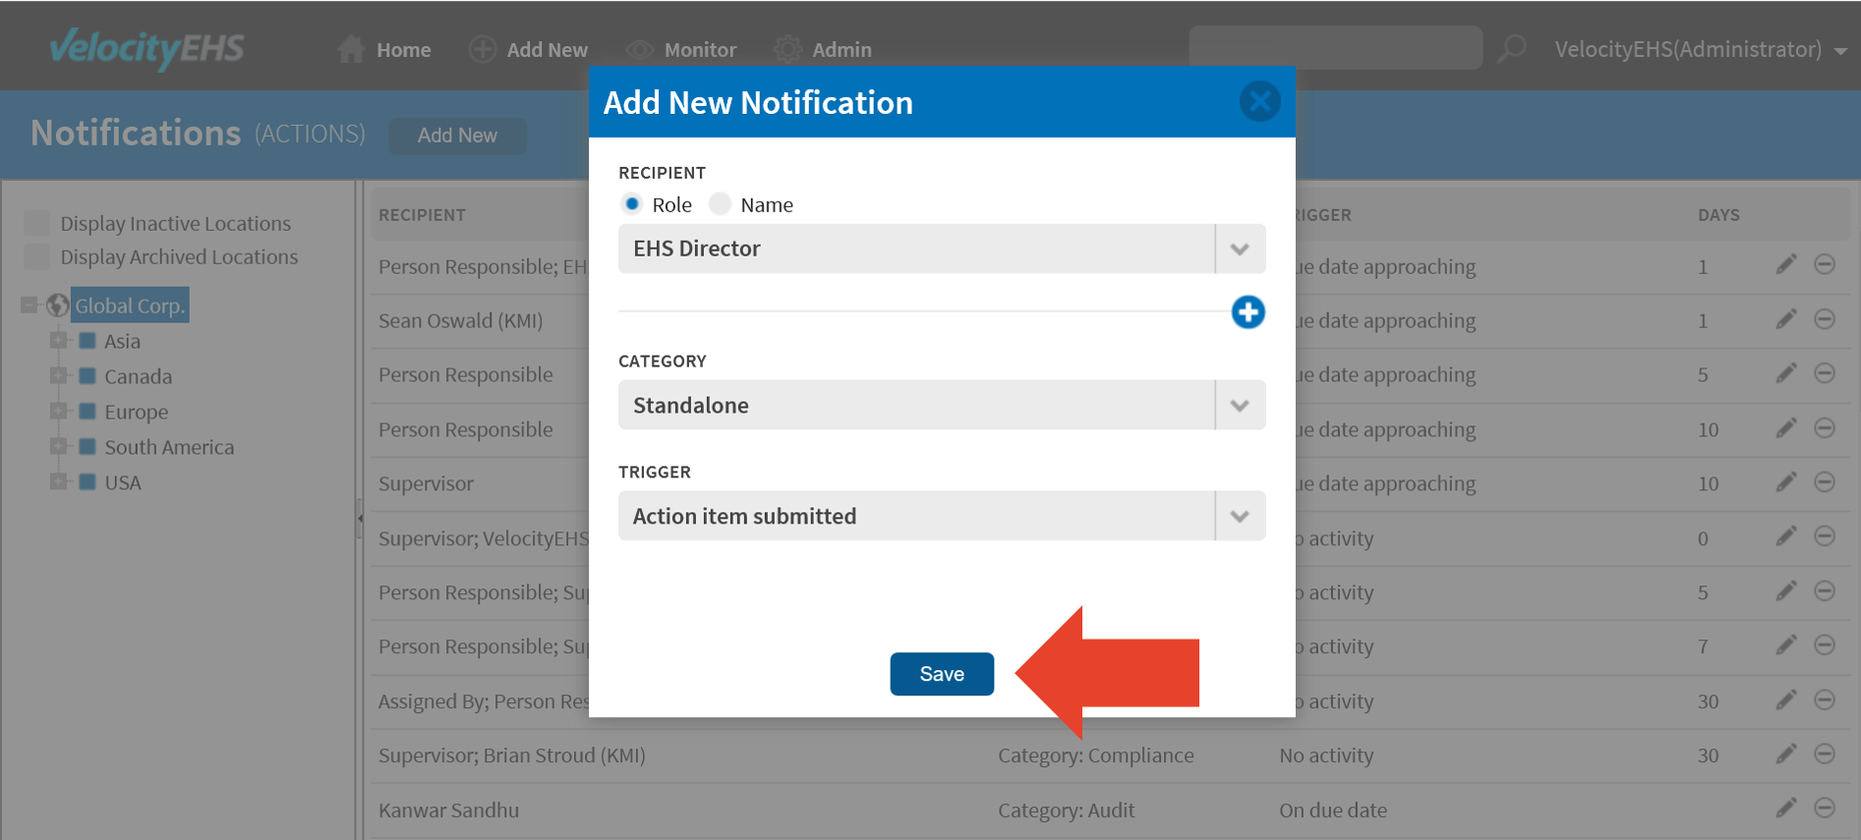Click the RECIPIENT column header
Image resolution: width=1861 pixels, height=840 pixels.
[x=422, y=214]
